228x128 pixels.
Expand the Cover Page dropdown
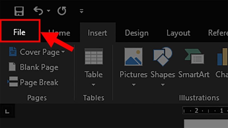click(x=63, y=52)
